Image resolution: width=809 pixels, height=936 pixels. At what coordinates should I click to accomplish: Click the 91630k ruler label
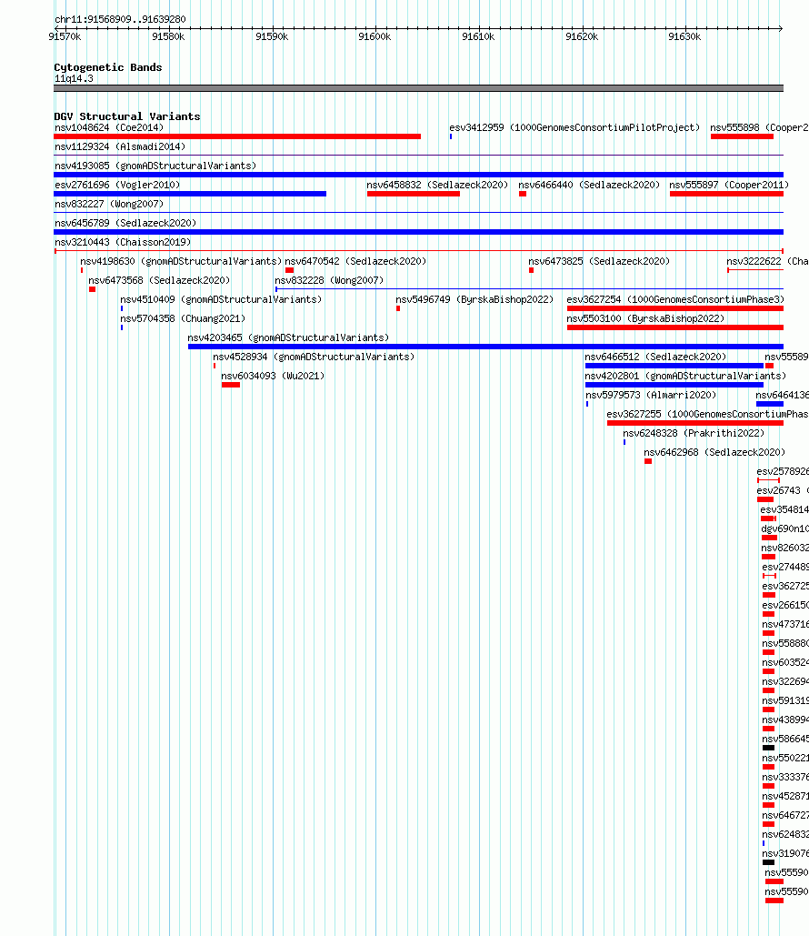(x=684, y=37)
